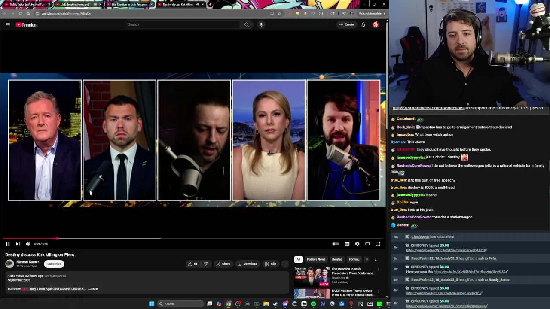The height and width of the screenshot is (309, 550).
Task: Click Relaunch to update button
Action: pos(370,13)
